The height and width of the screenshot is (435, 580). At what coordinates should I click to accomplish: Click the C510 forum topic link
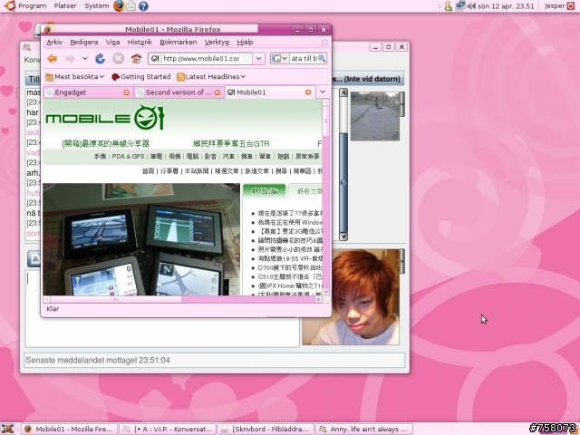coord(290,276)
